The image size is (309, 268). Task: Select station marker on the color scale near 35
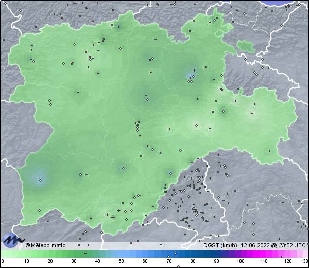(85, 253)
